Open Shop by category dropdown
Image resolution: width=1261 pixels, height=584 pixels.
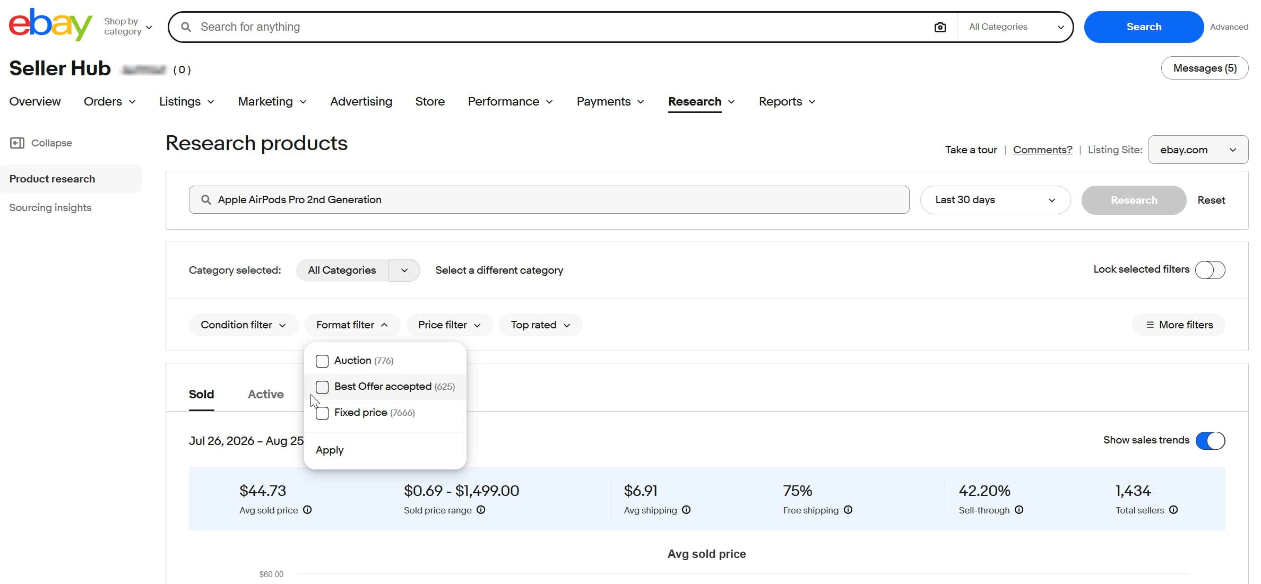click(128, 27)
